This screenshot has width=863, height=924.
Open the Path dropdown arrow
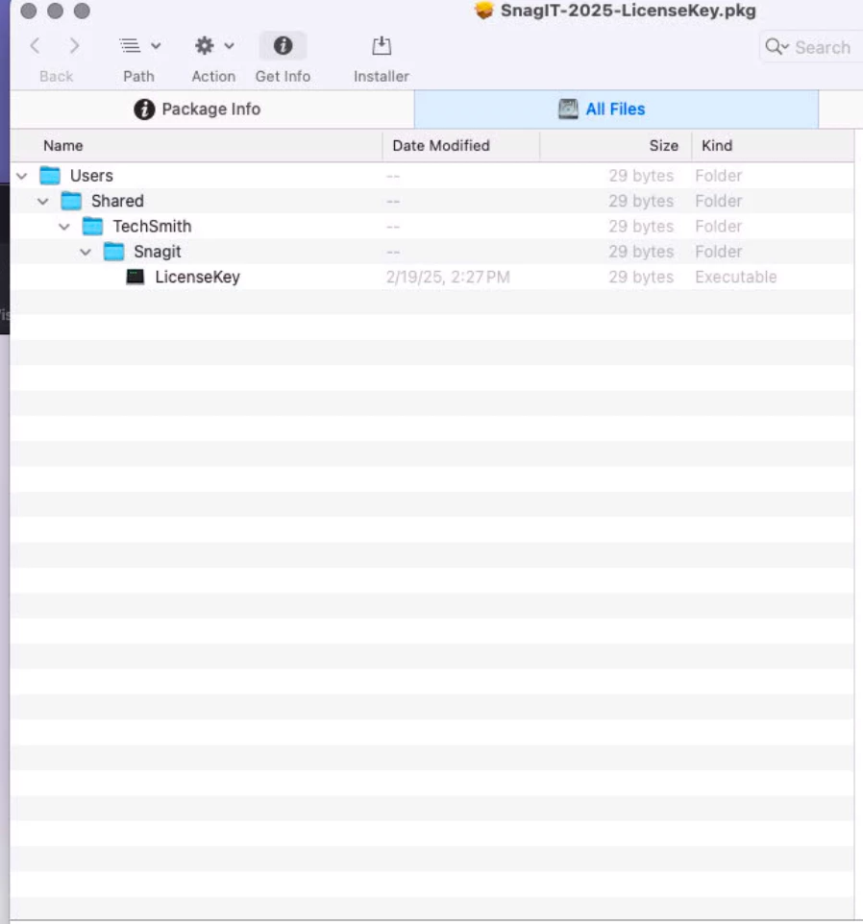[x=156, y=46]
